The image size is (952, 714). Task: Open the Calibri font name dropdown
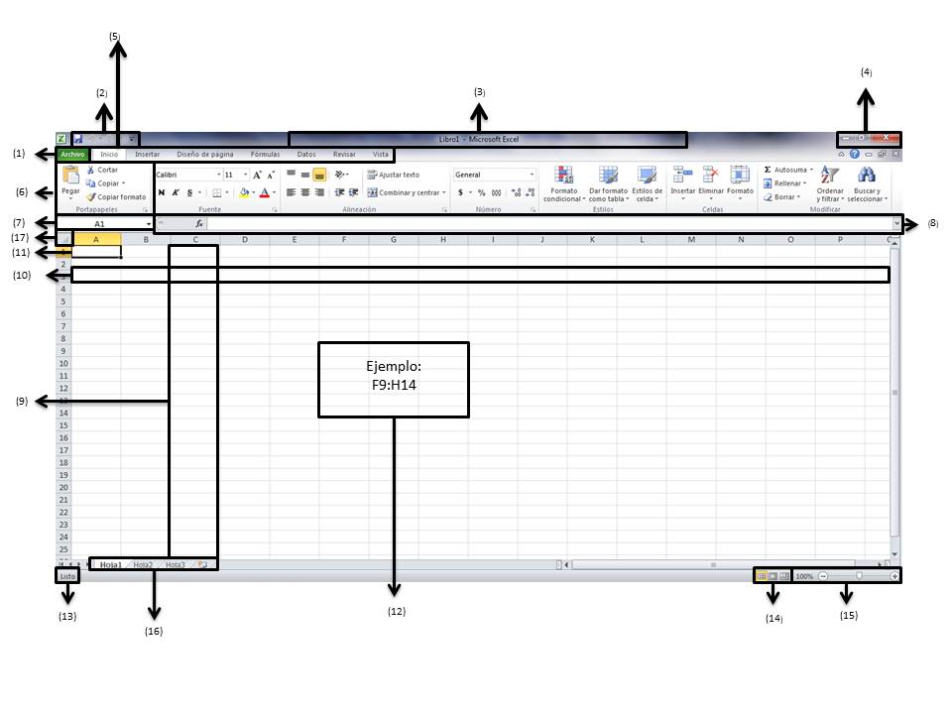[219, 173]
